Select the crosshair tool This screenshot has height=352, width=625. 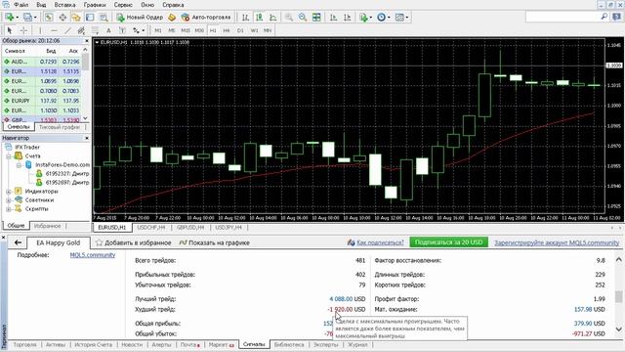click(23, 30)
